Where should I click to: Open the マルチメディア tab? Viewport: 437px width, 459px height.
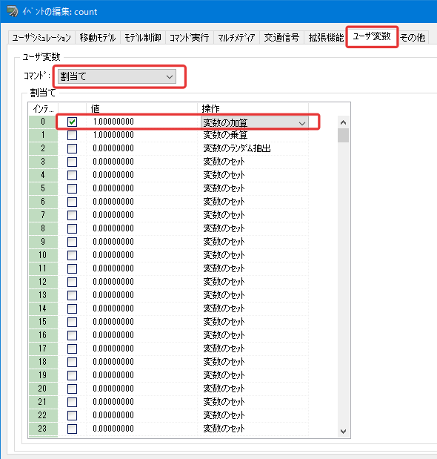tap(236, 38)
